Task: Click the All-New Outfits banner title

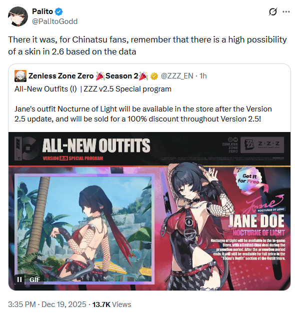Action: coord(96,145)
